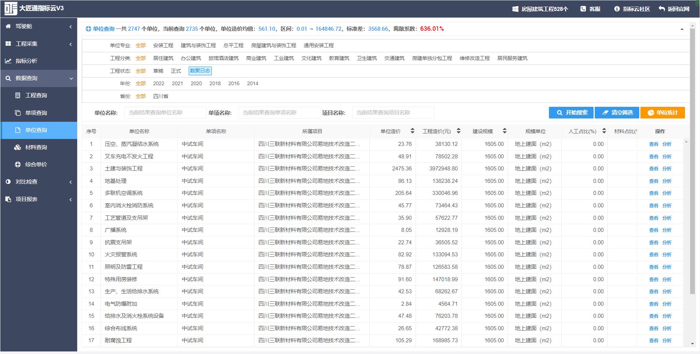Focus the 单项名称 search field
This screenshot has width=700, height=354.
pyautogui.click(x=279, y=113)
